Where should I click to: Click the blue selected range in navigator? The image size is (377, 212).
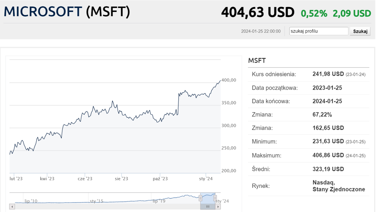pos(208,198)
